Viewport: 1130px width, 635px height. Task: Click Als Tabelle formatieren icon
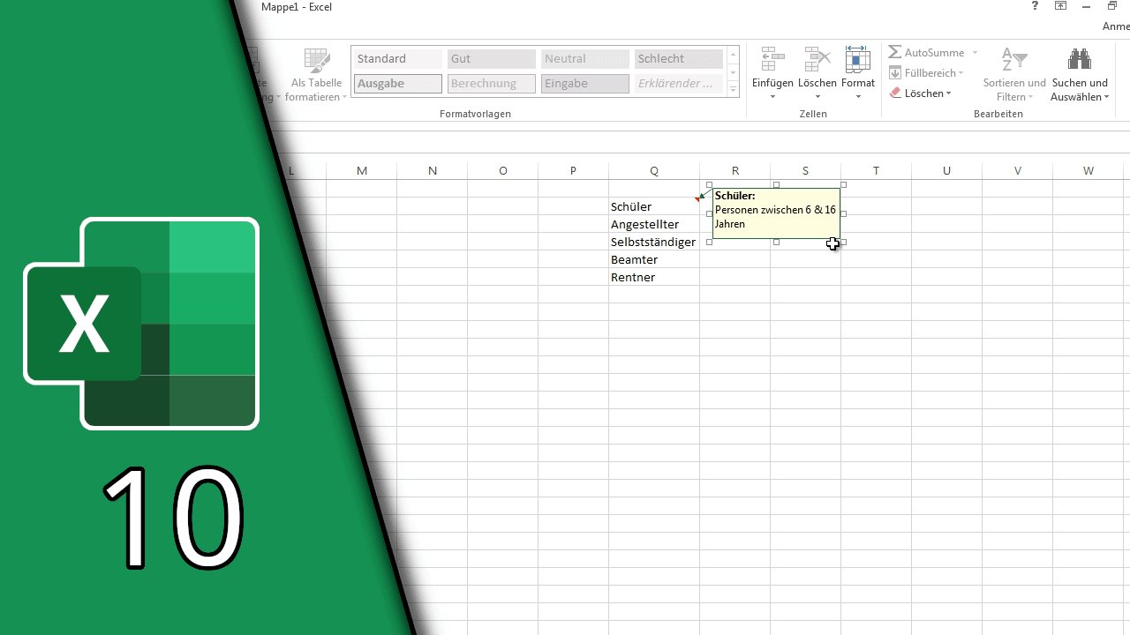[316, 59]
